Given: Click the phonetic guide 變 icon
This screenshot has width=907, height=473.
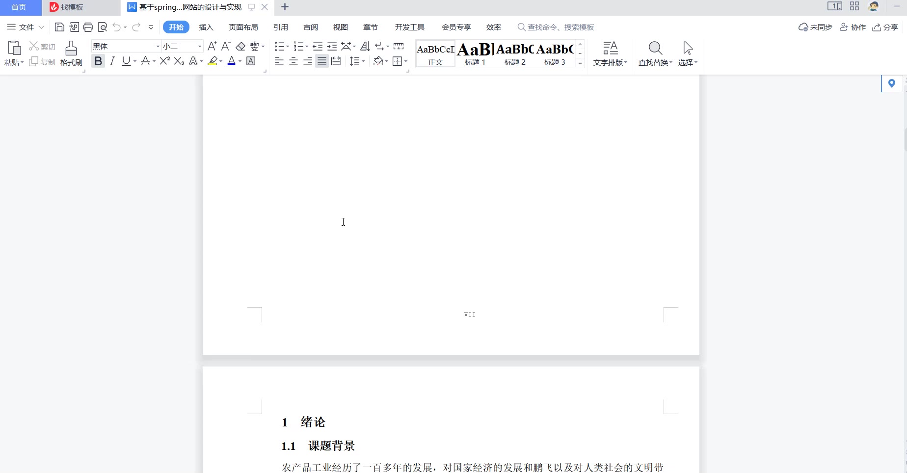Looking at the screenshot, I should tap(254, 46).
